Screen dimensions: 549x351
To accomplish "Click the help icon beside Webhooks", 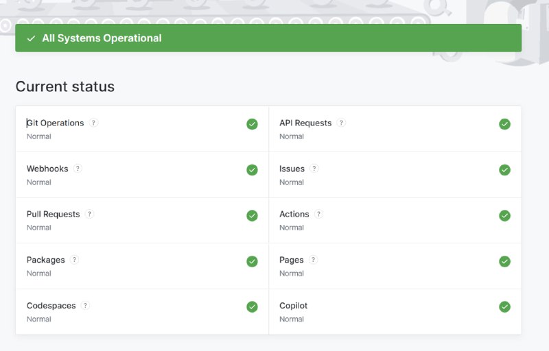I will coord(78,169).
